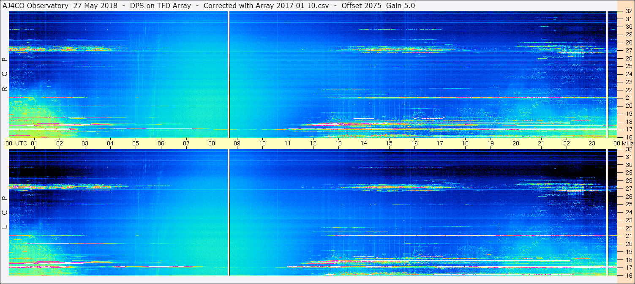
Task: Click the 00 UTC start label
Action: pyautogui.click(x=16, y=143)
